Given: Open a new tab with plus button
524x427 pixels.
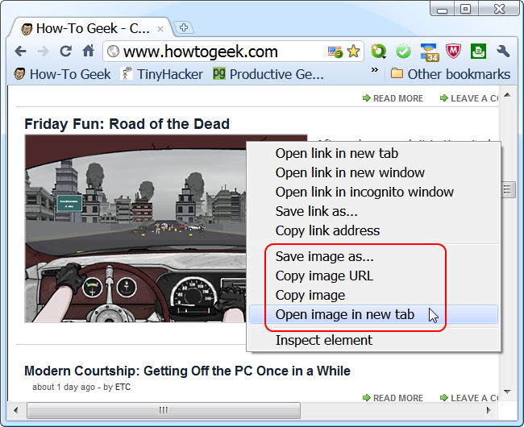Looking at the screenshot, I should [184, 27].
